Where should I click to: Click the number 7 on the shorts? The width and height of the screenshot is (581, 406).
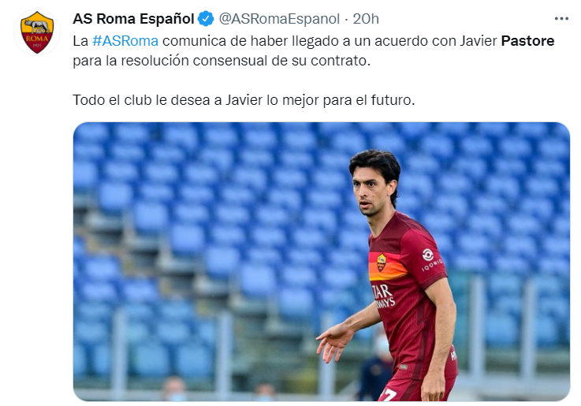click(x=389, y=394)
